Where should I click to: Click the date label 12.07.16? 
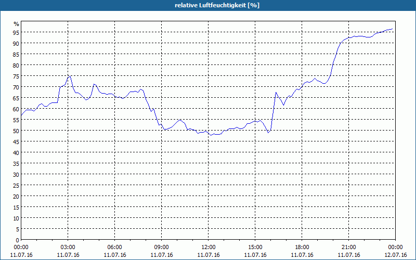coord(395,255)
